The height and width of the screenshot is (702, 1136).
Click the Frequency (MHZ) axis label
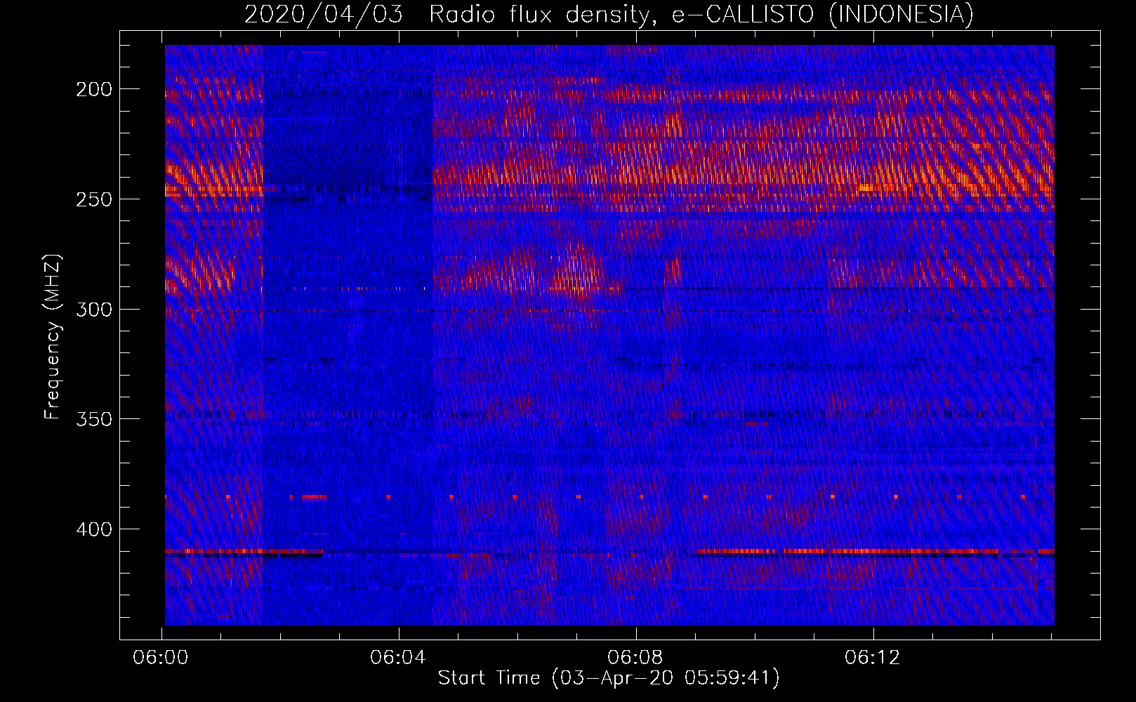(53, 336)
